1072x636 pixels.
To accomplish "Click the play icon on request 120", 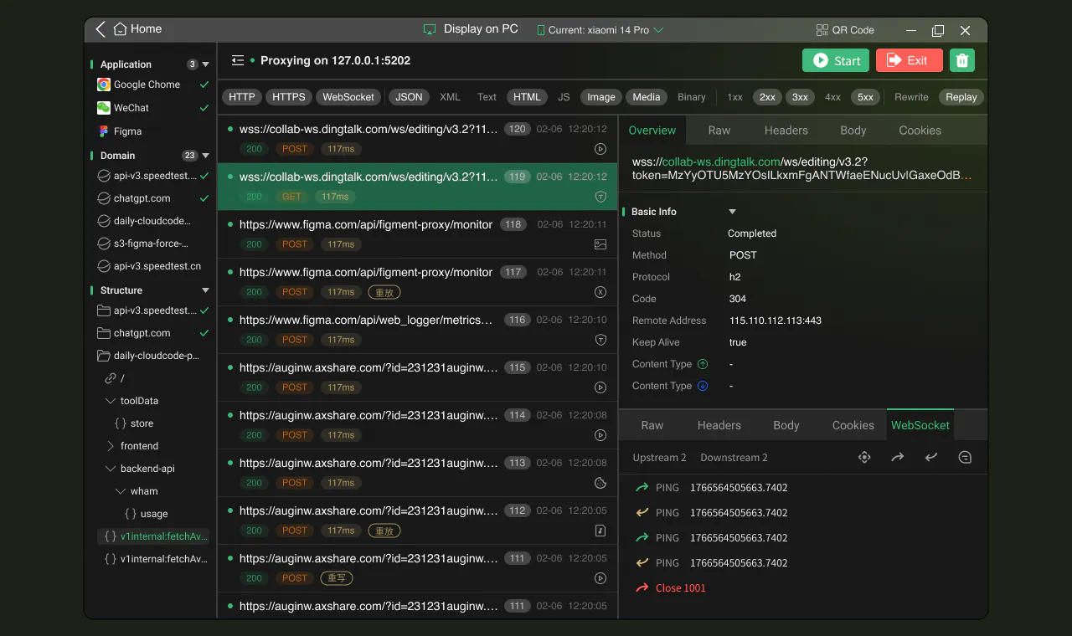I will tap(600, 149).
